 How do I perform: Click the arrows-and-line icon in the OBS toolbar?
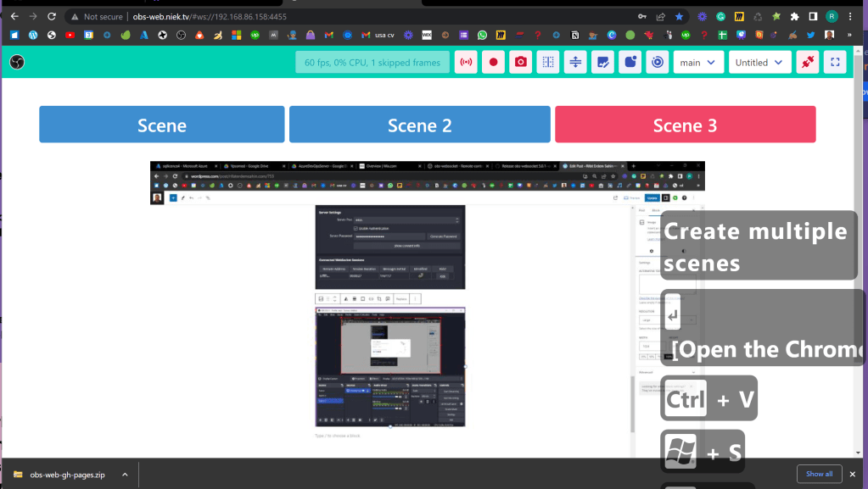click(575, 63)
